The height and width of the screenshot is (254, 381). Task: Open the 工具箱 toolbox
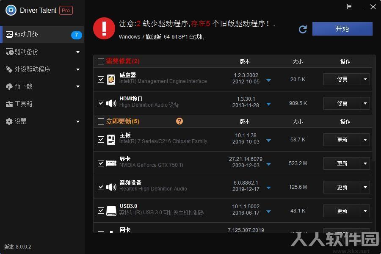tap(42, 104)
